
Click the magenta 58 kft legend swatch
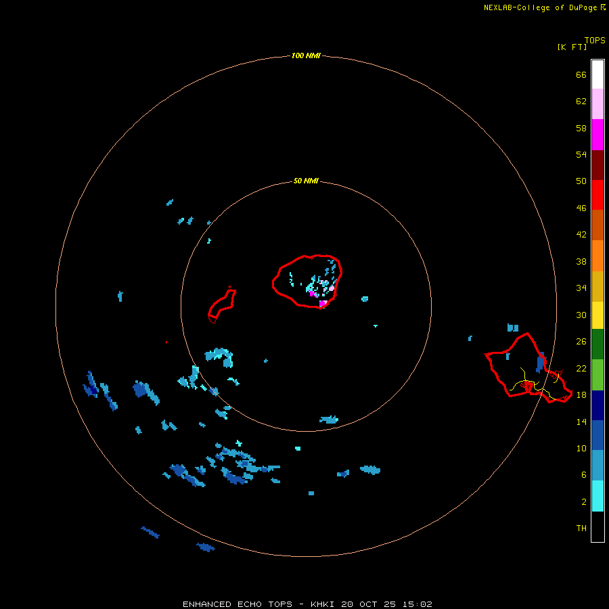click(x=597, y=135)
